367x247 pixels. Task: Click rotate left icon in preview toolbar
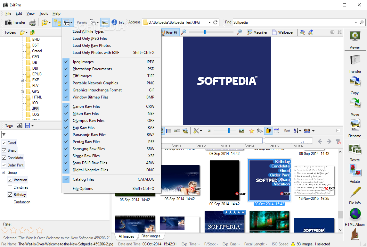click(303, 32)
